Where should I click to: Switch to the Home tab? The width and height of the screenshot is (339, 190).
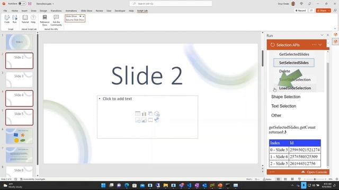pos(15,11)
